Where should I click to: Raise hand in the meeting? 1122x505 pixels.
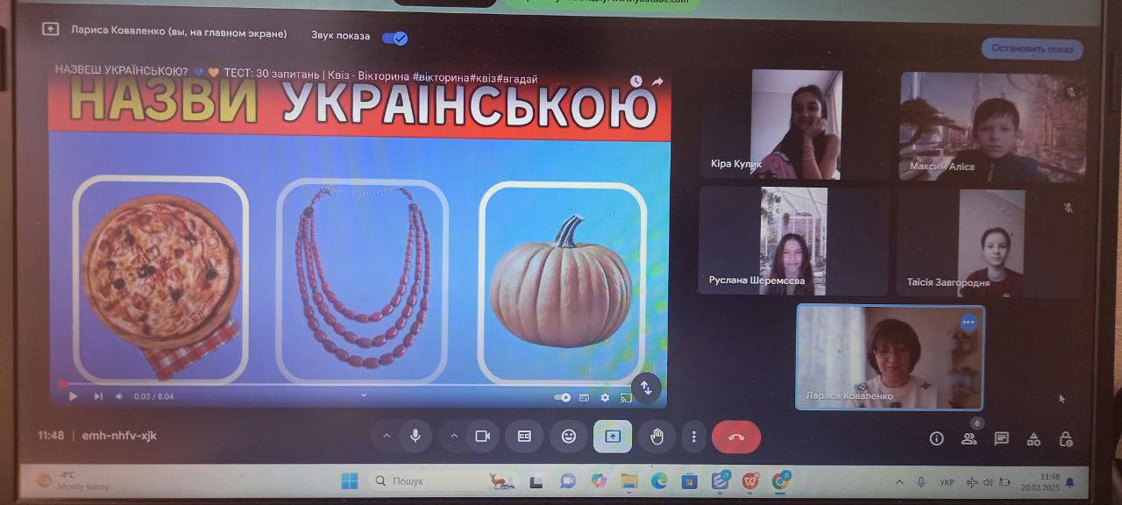pyautogui.click(x=657, y=436)
